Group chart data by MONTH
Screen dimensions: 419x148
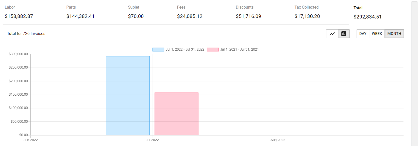(x=394, y=34)
